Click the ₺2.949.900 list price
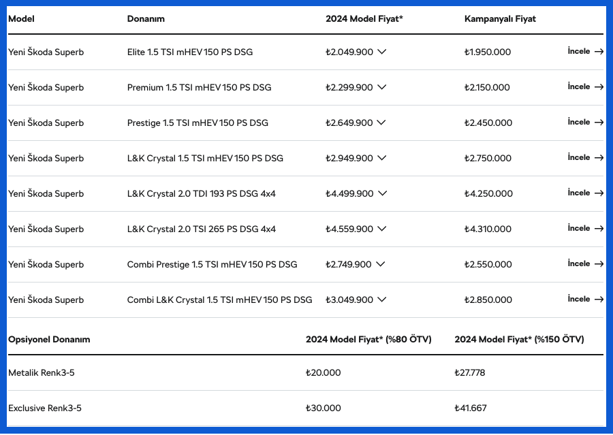 pos(349,159)
